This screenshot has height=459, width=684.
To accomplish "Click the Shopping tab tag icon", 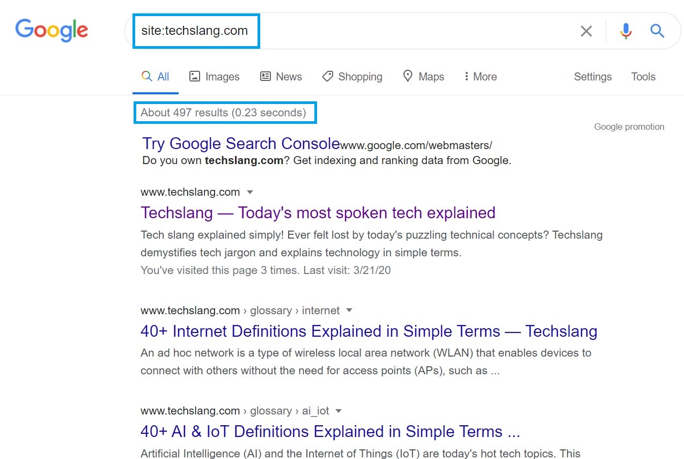I will (327, 77).
